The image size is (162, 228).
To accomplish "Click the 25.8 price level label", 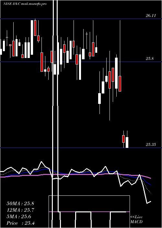I will pos(150,59).
